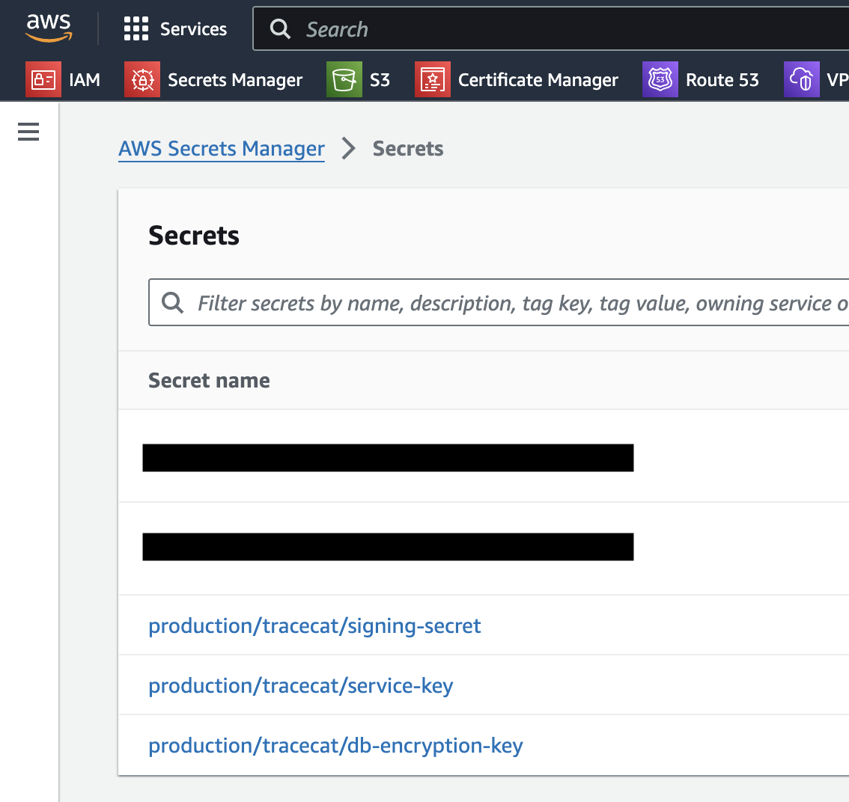Open the Secrets Manager shortcut icon
This screenshot has height=802, width=849.
coord(142,79)
